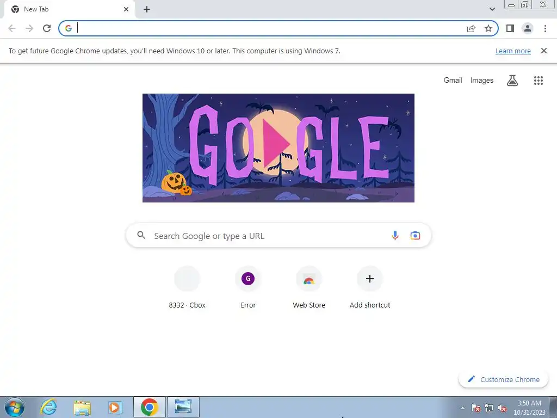
Task: Open the 8332 · Cbox shortcut
Action: point(187,288)
